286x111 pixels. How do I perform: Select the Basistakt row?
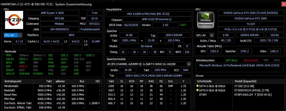[x=52, y=90]
